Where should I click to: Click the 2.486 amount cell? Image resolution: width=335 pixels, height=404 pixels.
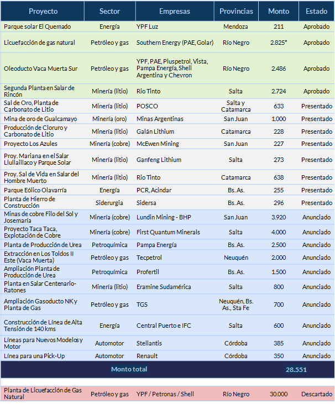coord(279,69)
